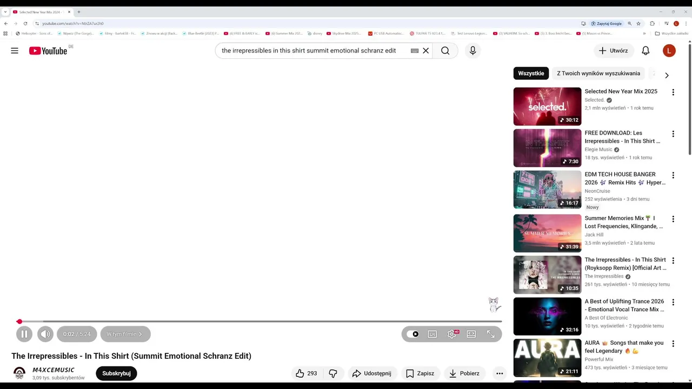The height and width of the screenshot is (389, 692).
Task: Open options for Royksopp Remix video
Action: (x=673, y=261)
